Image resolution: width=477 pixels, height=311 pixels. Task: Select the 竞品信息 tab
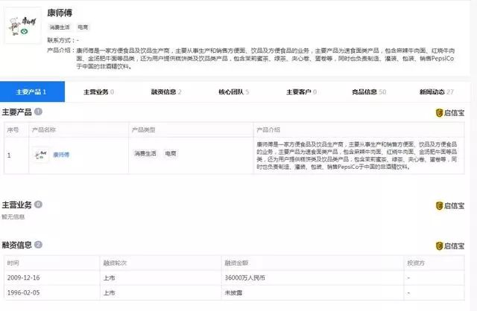tap(369, 92)
